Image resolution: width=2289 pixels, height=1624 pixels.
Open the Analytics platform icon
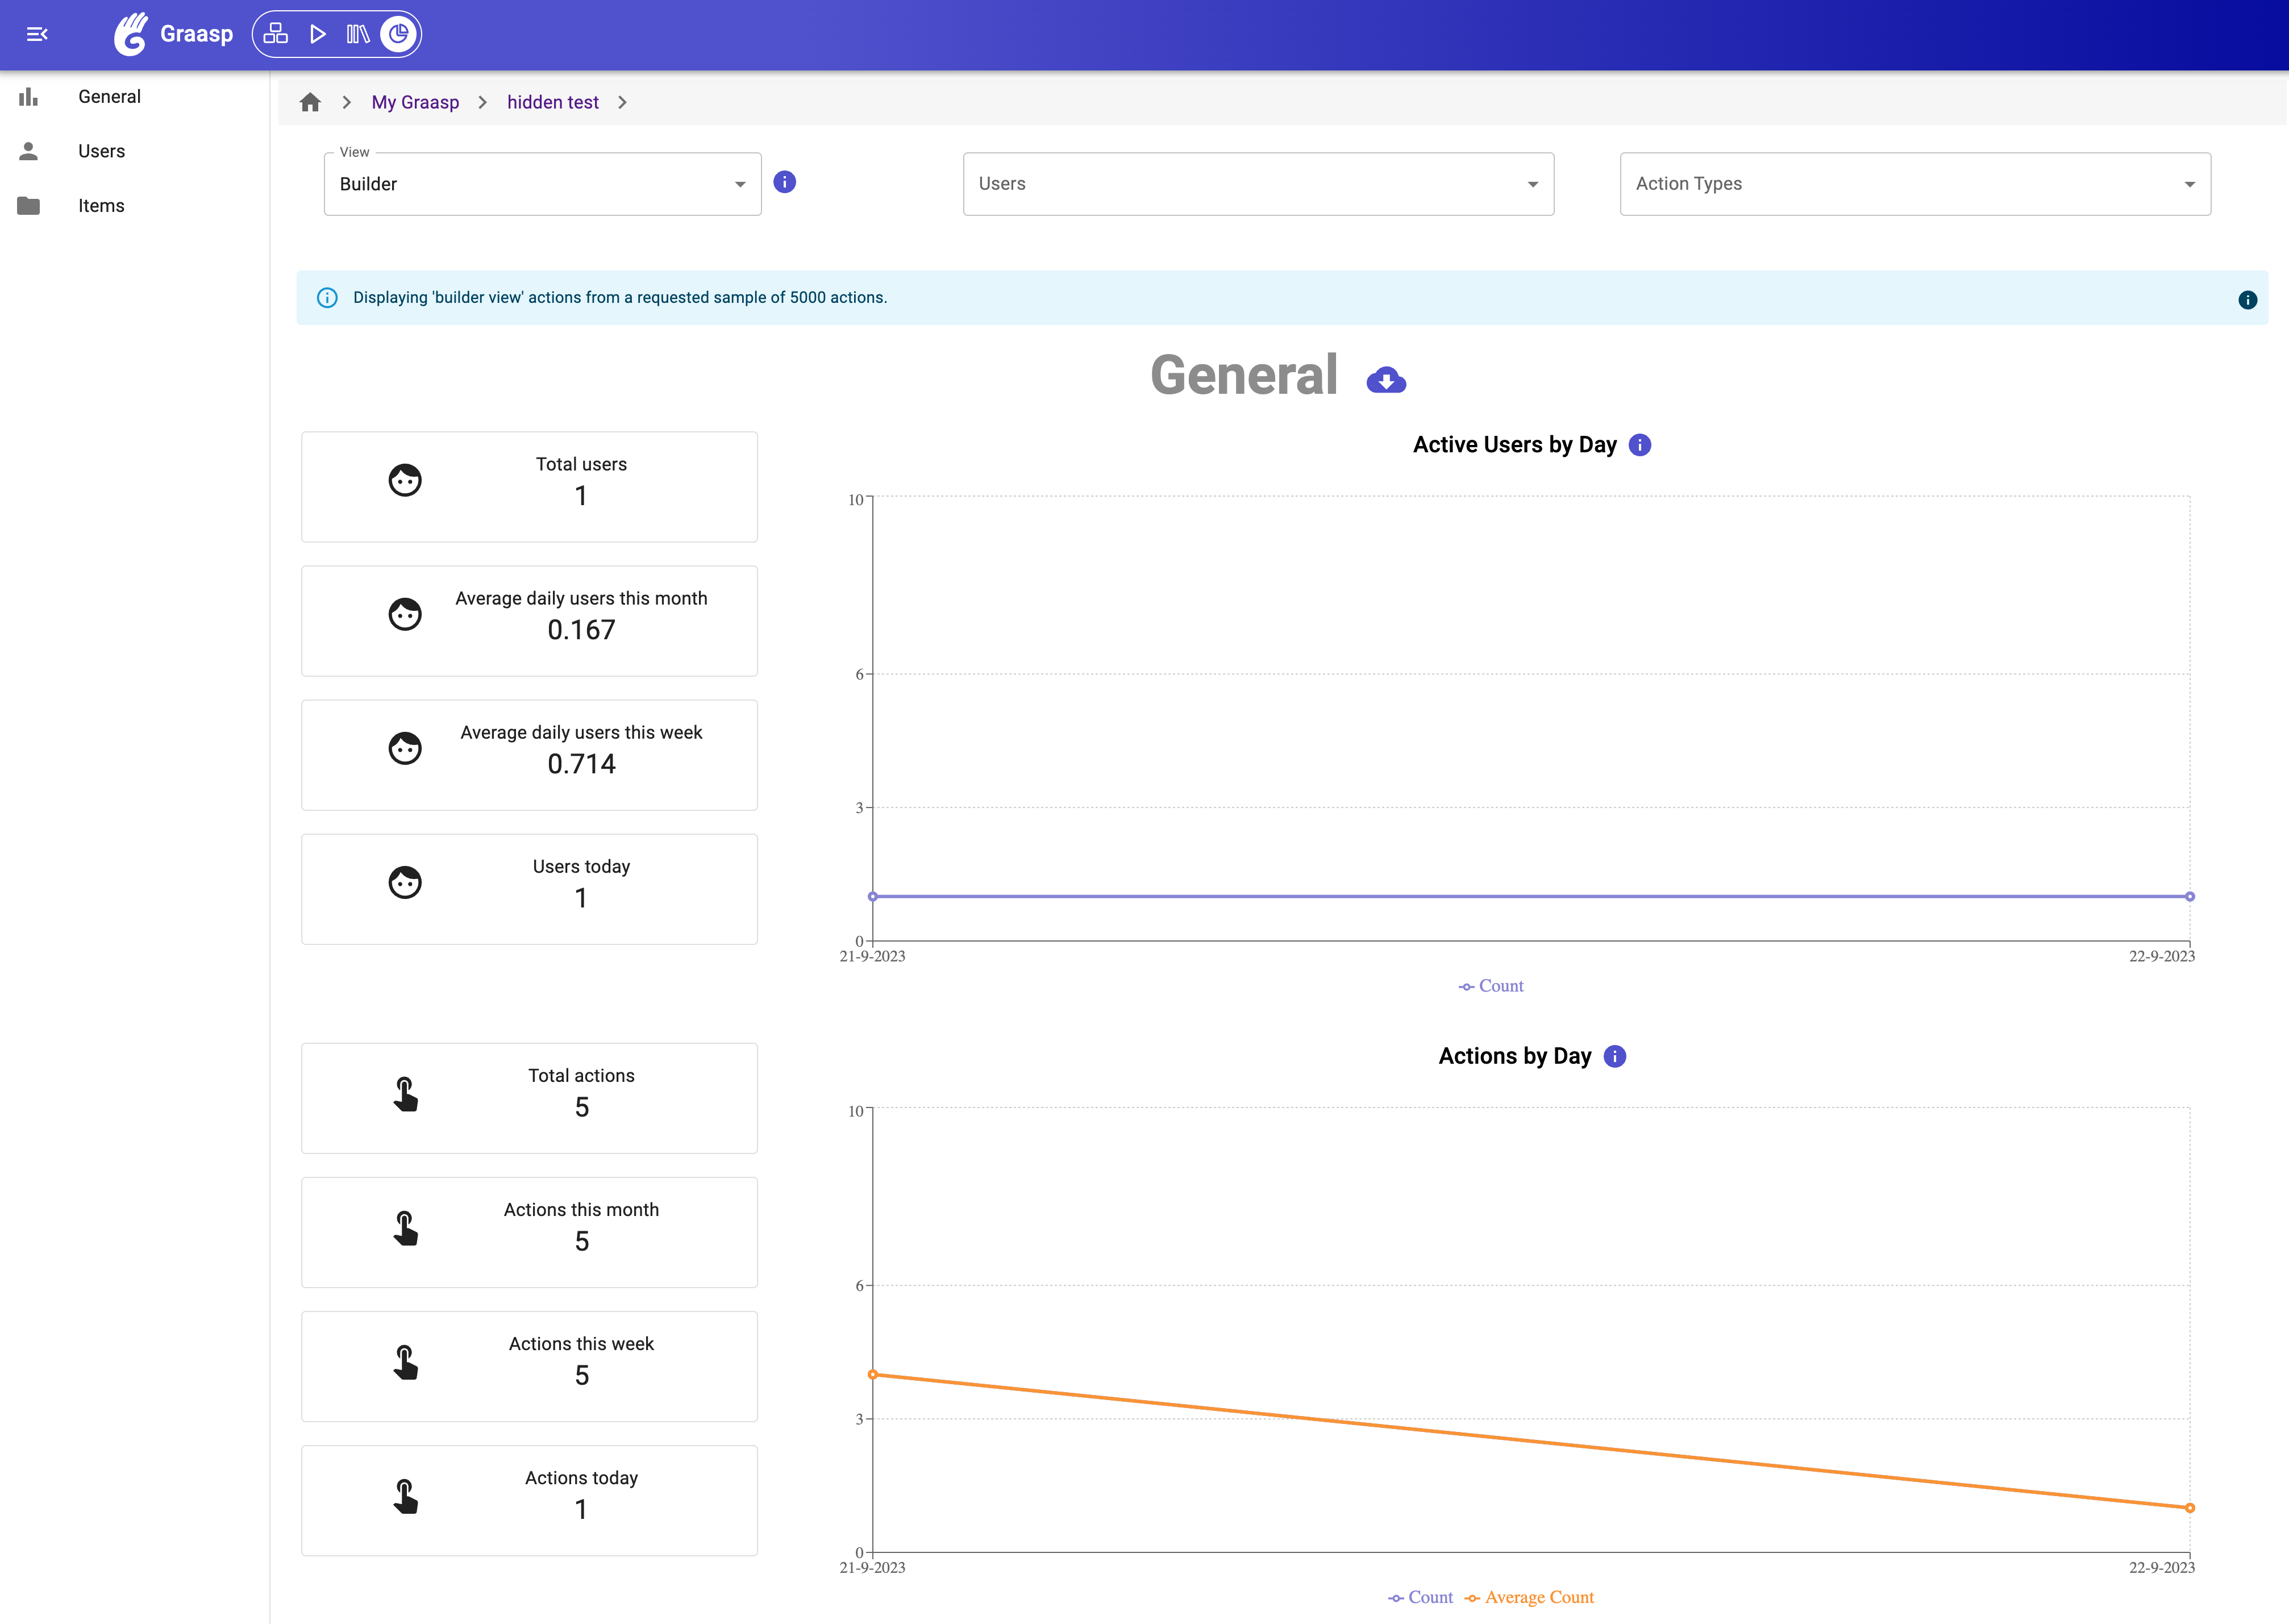point(399,34)
